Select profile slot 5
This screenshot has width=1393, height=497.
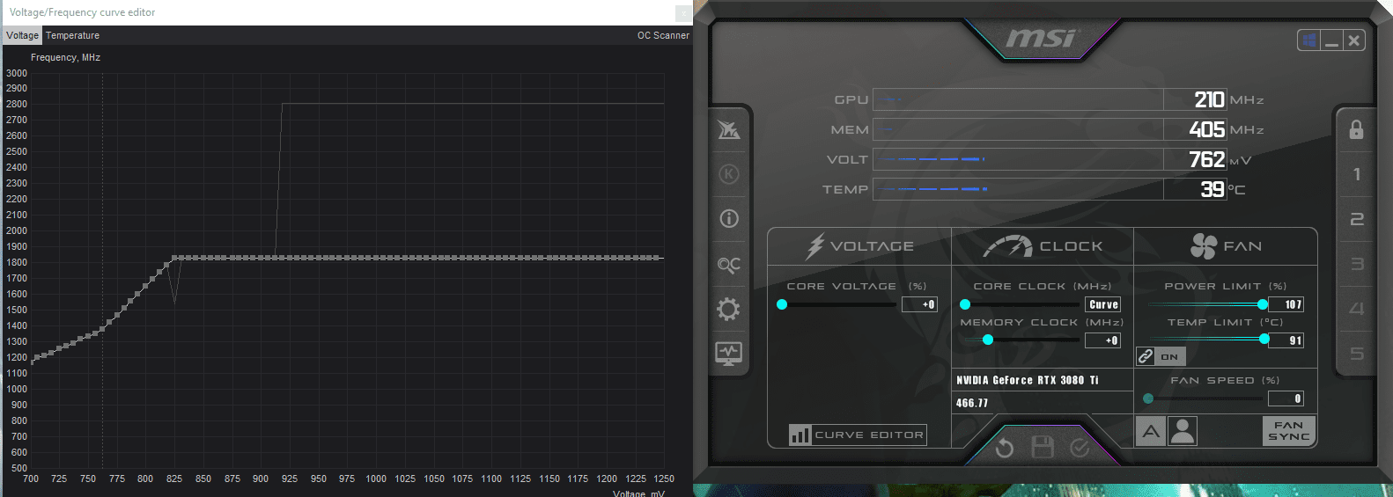coord(1357,354)
